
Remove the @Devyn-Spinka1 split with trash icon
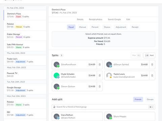click(x=152, y=65)
